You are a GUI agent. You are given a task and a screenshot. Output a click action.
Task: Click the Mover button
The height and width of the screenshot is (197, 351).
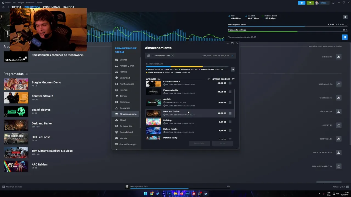[223, 143]
